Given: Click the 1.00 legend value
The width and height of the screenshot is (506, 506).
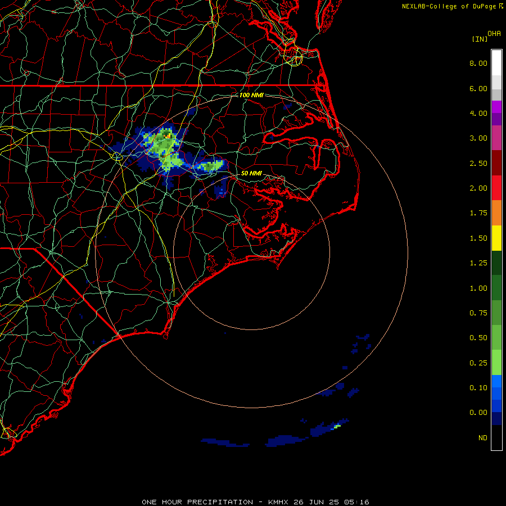Looking at the screenshot, I should 478,288.
